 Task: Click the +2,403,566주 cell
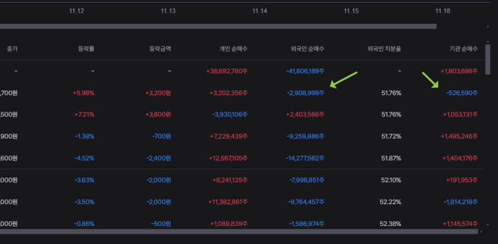point(305,114)
